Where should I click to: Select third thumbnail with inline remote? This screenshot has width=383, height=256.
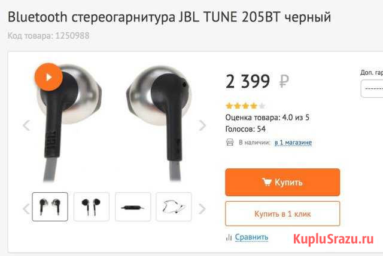[x=133, y=206]
